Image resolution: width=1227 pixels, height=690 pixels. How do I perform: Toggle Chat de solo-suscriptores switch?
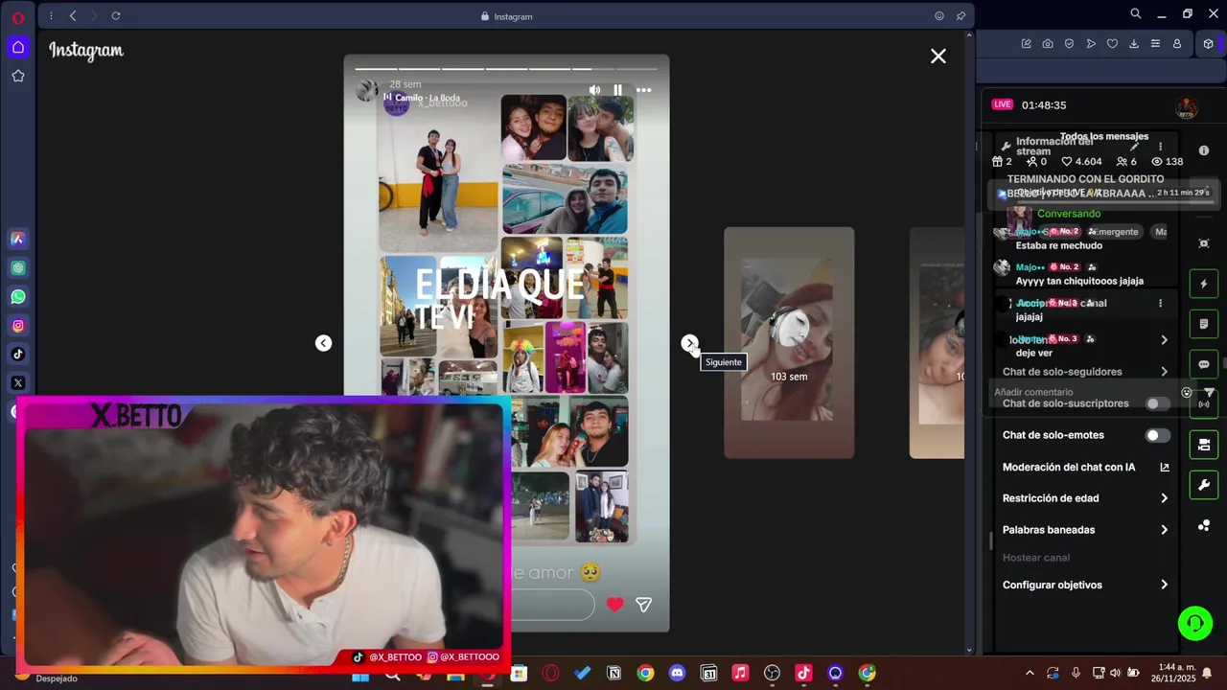click(1158, 403)
